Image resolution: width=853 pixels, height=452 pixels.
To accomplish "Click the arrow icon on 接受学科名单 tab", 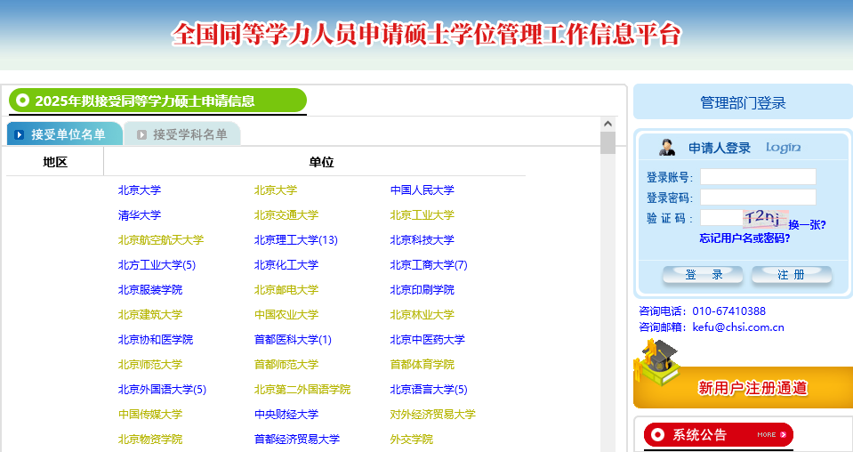I will click(x=141, y=134).
